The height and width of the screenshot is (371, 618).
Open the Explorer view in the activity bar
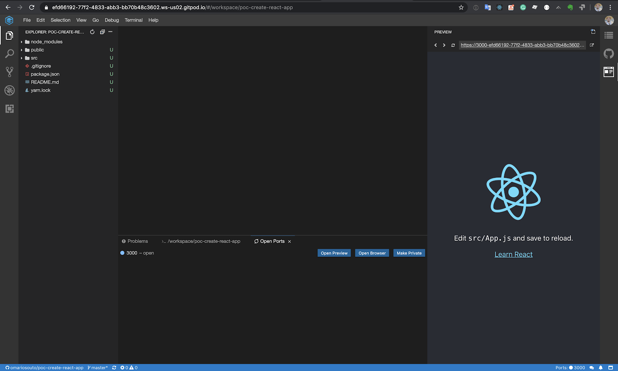(9, 35)
